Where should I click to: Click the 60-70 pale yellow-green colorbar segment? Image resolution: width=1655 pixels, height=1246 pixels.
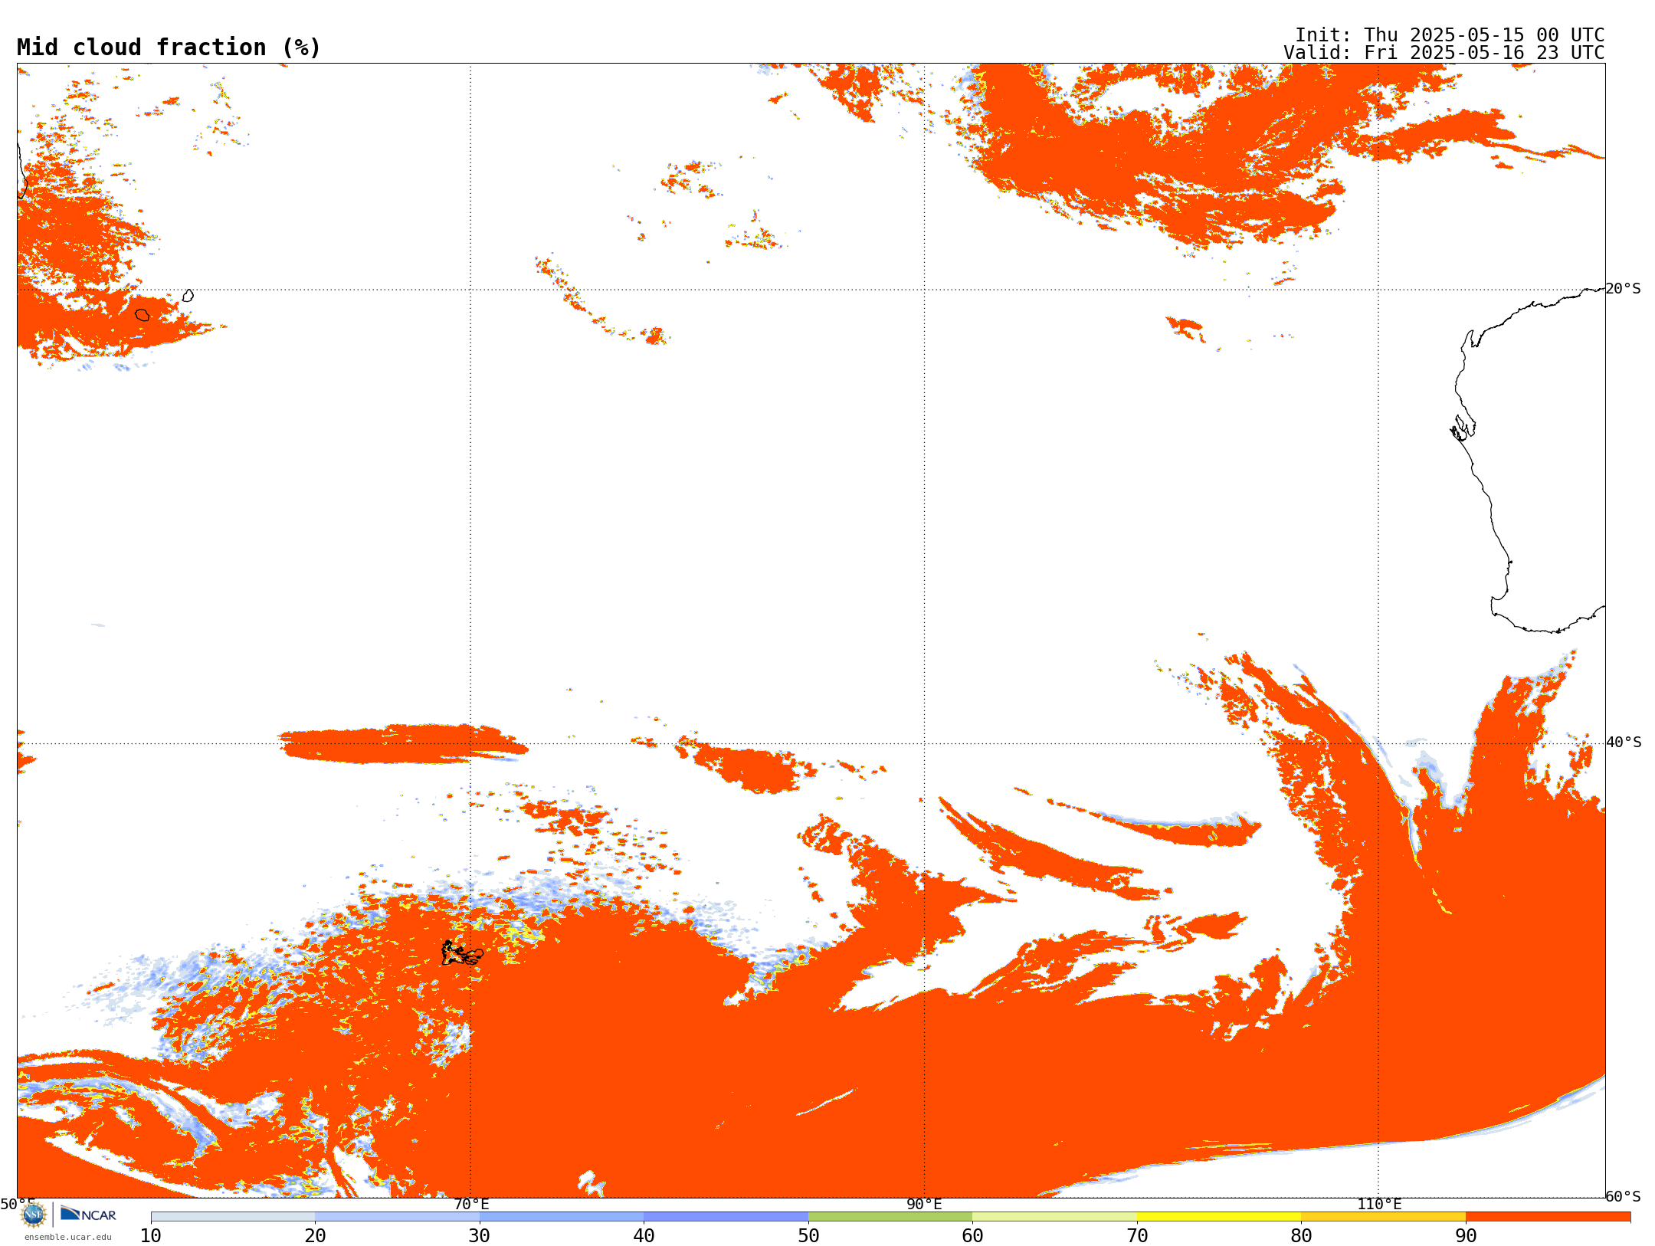(x=1055, y=1217)
